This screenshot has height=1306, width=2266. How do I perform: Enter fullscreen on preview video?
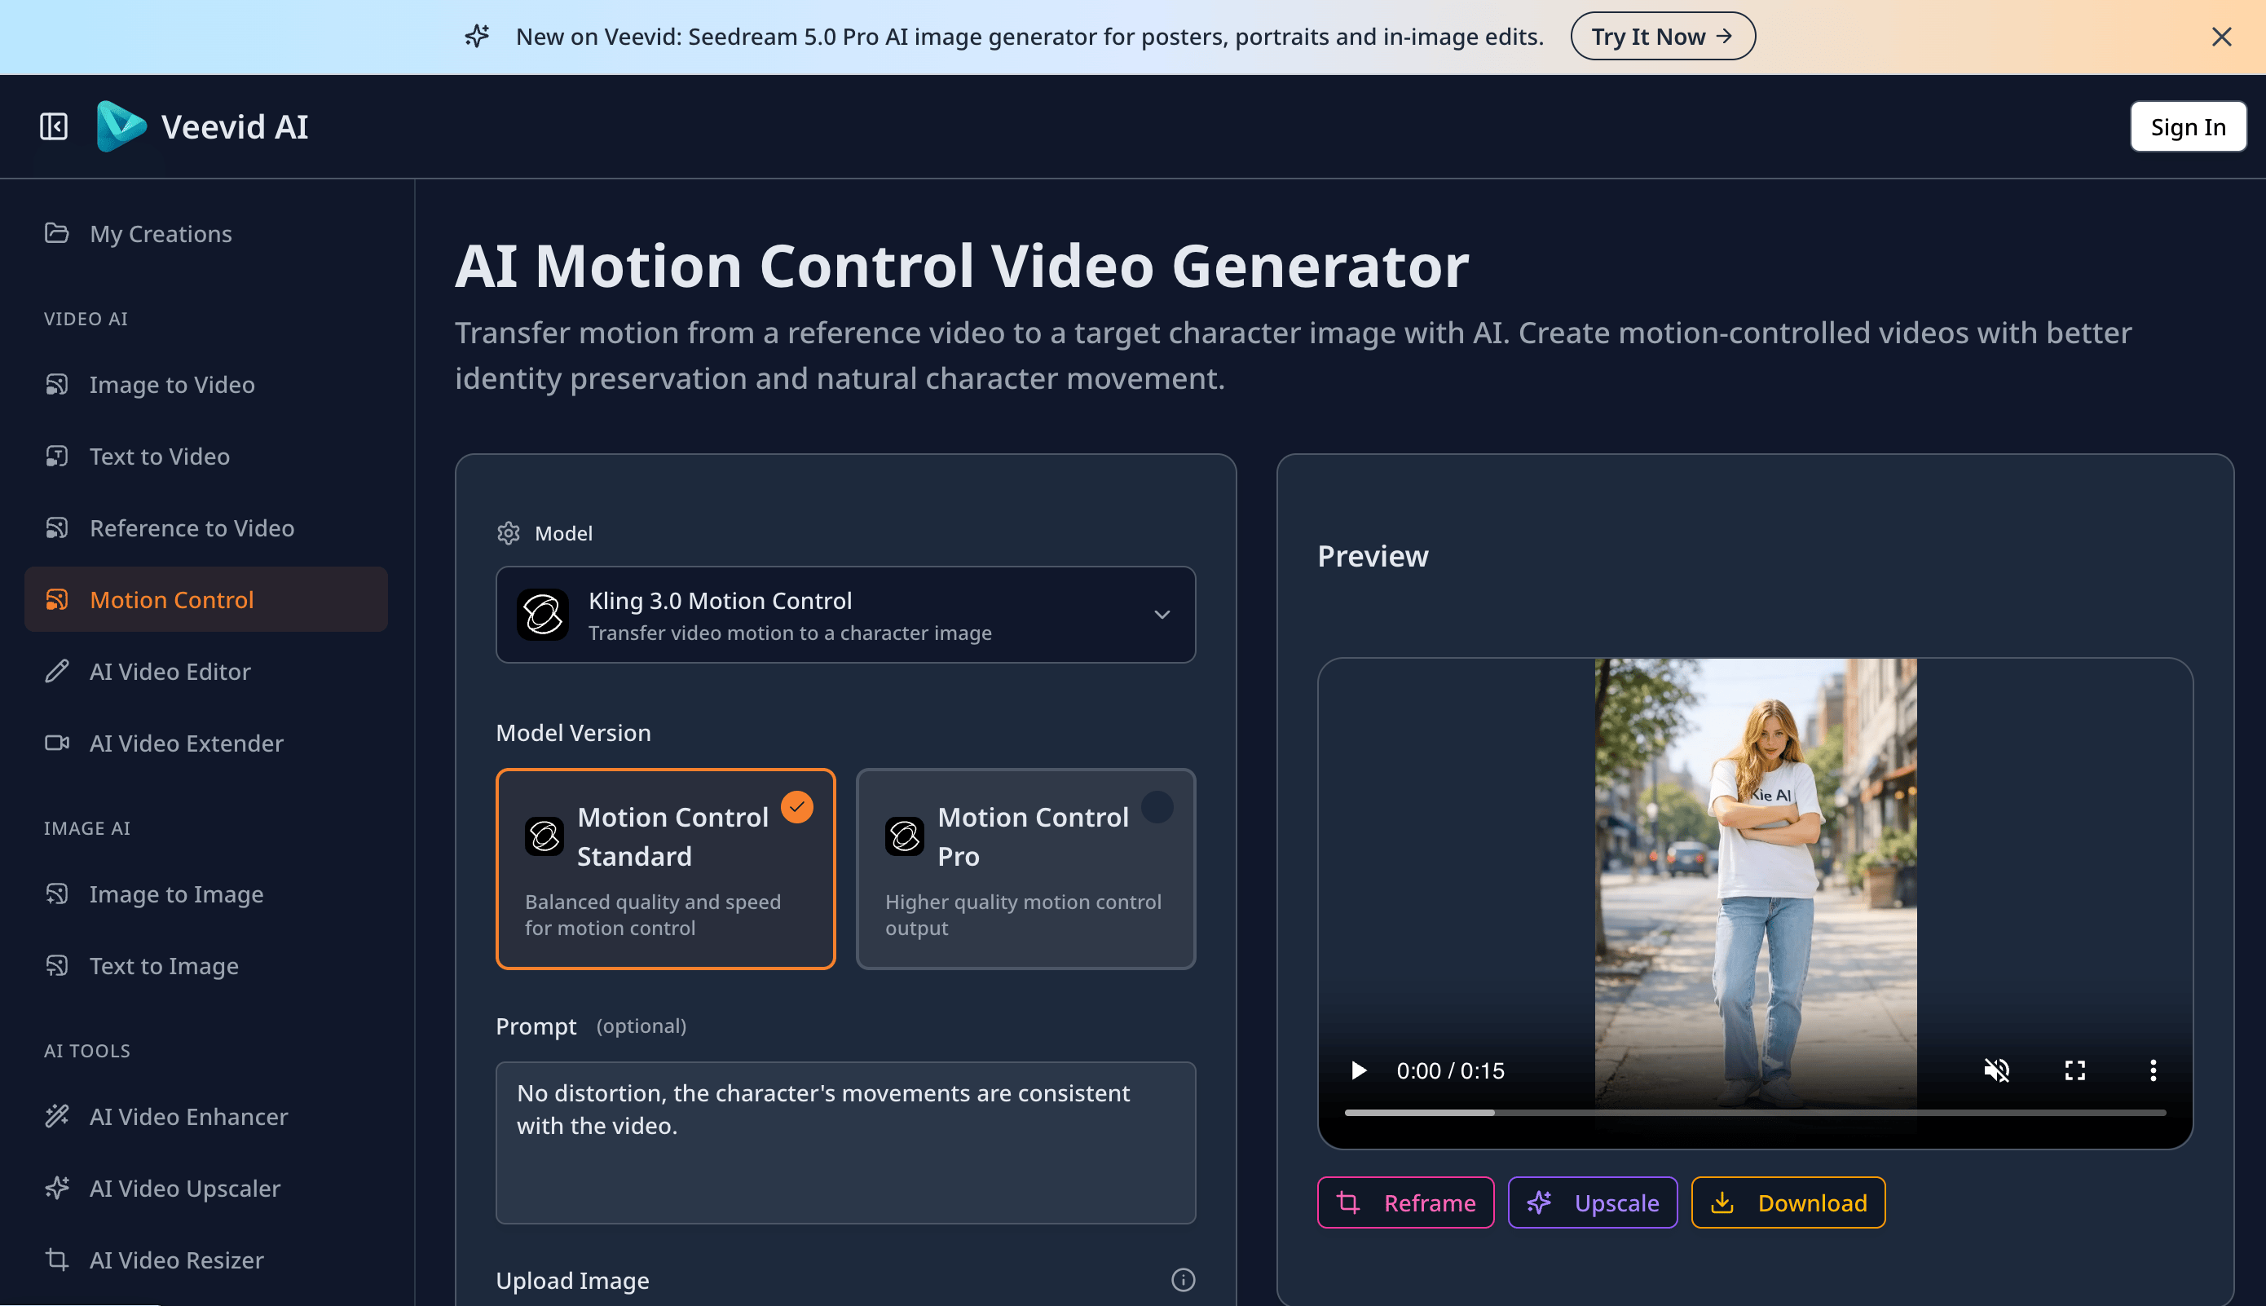pos(2074,1070)
